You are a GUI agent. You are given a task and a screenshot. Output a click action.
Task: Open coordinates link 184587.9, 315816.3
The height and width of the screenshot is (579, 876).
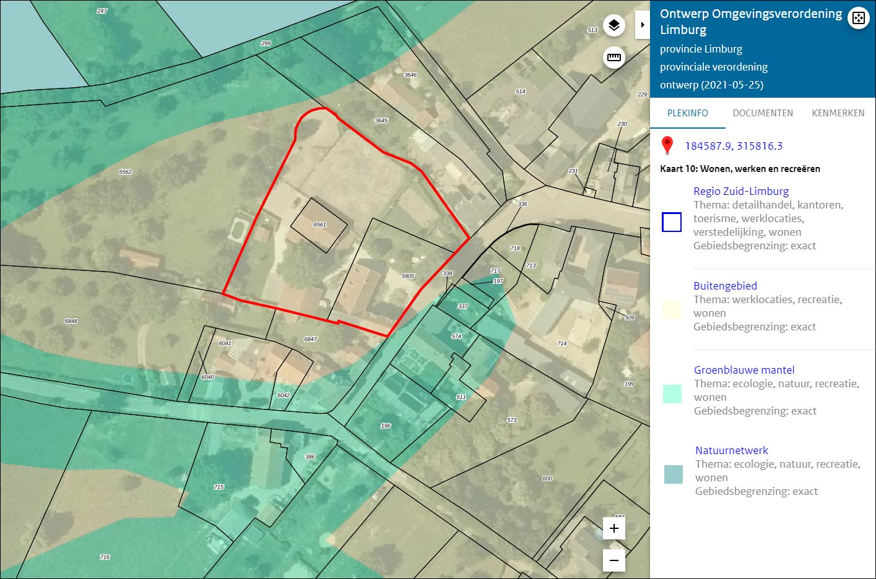(x=734, y=146)
